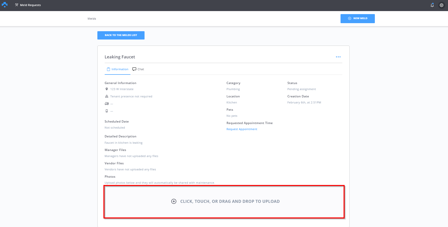Image resolution: width=448 pixels, height=227 pixels.
Task: Click the vehicle icon under General Information
Action: (x=107, y=104)
